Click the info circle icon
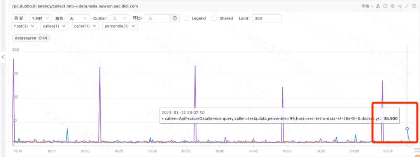This screenshot has height=157, width=420. (385, 6)
